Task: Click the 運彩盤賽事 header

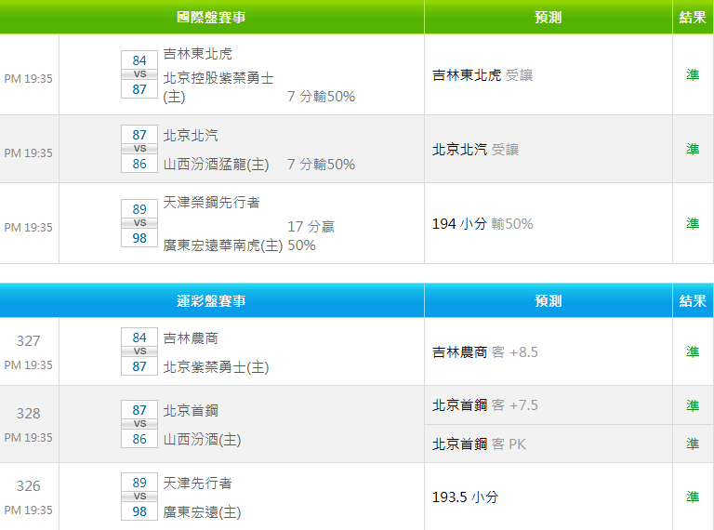Action: click(211, 301)
